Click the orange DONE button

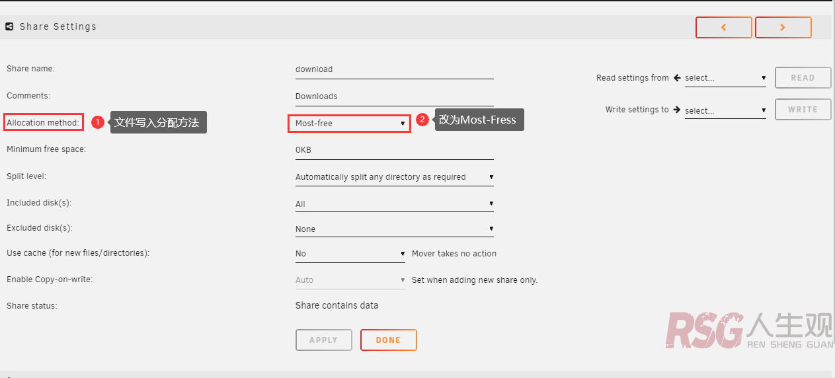click(x=389, y=340)
